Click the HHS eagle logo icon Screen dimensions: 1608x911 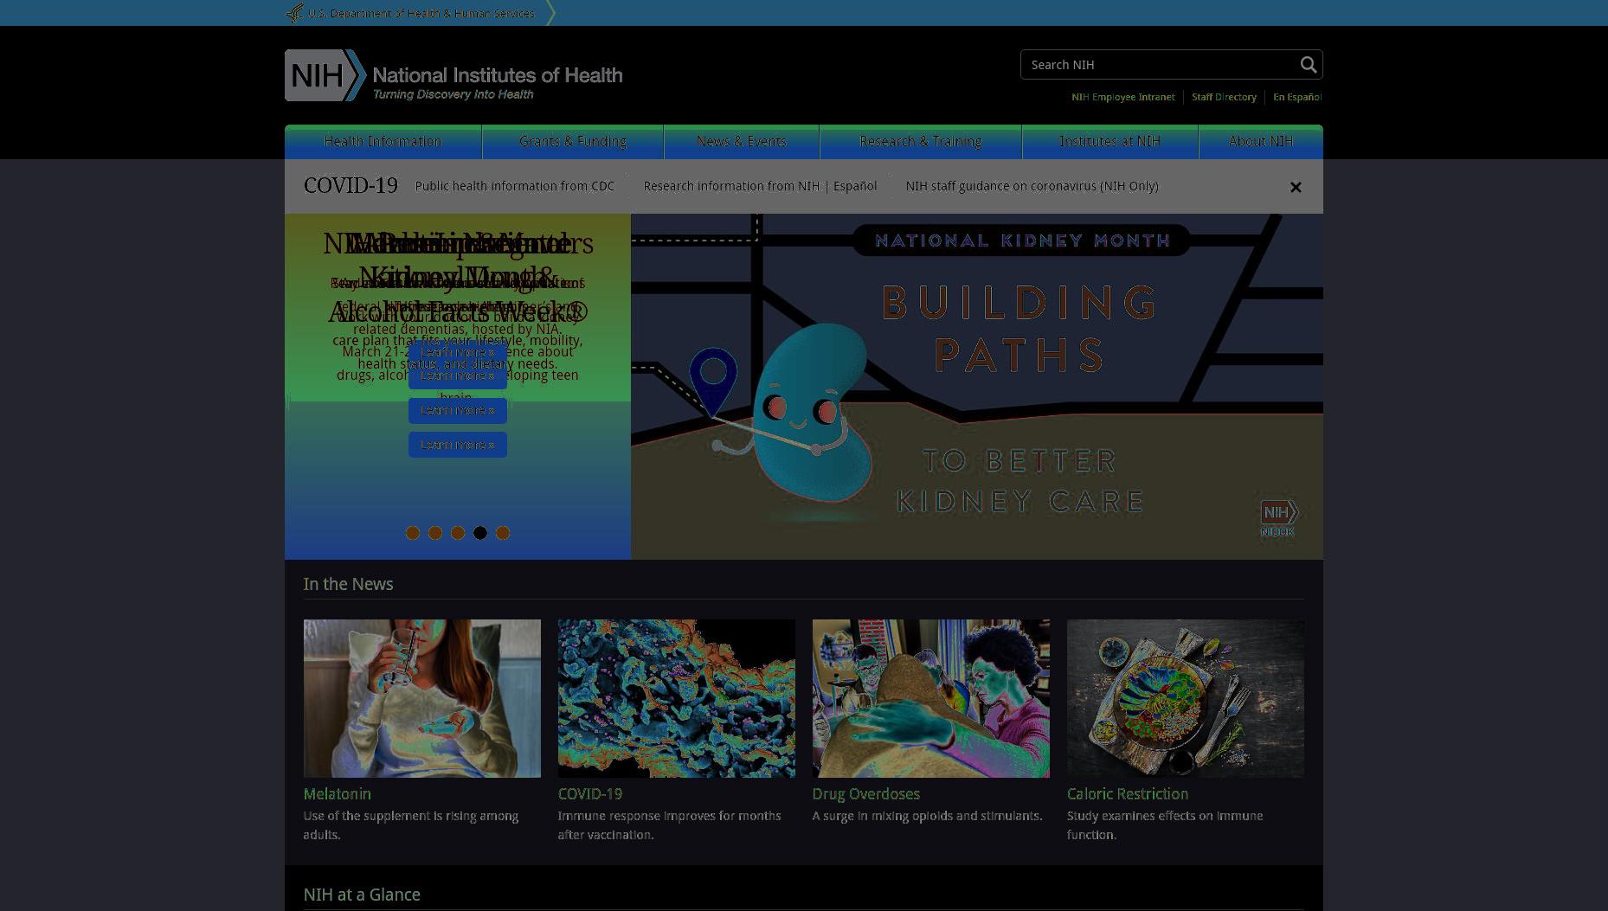pyautogui.click(x=294, y=13)
